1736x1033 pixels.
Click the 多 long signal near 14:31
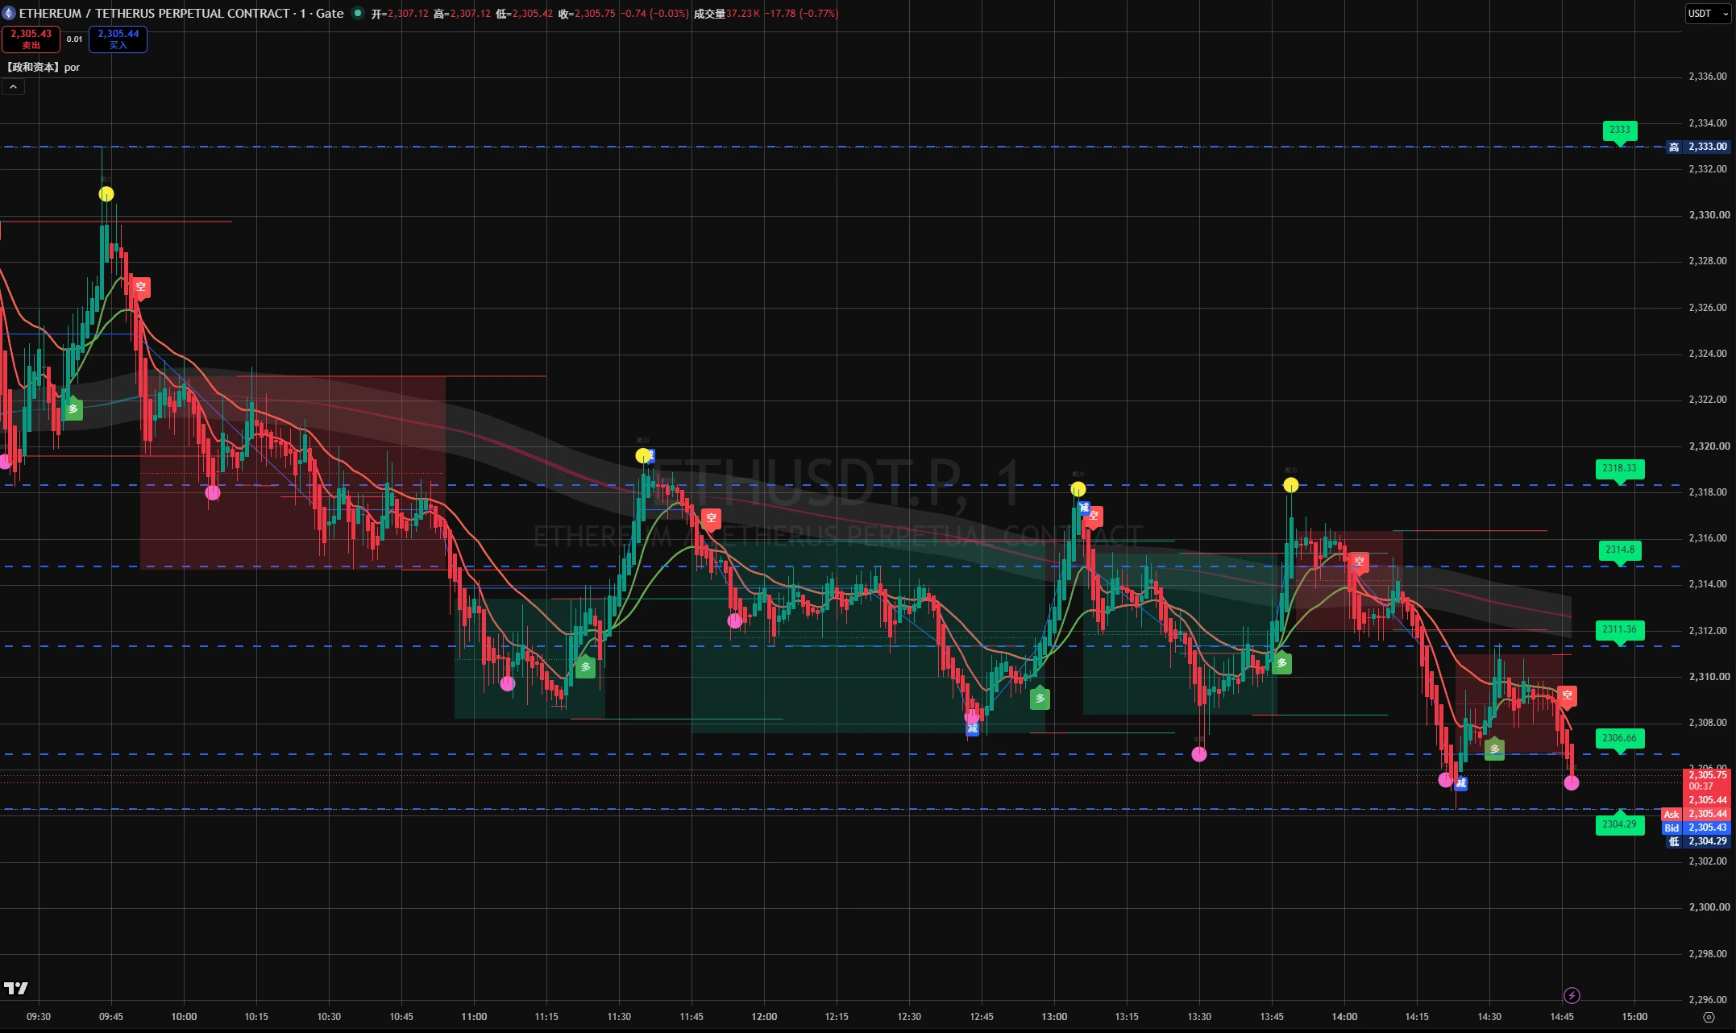tap(1494, 749)
